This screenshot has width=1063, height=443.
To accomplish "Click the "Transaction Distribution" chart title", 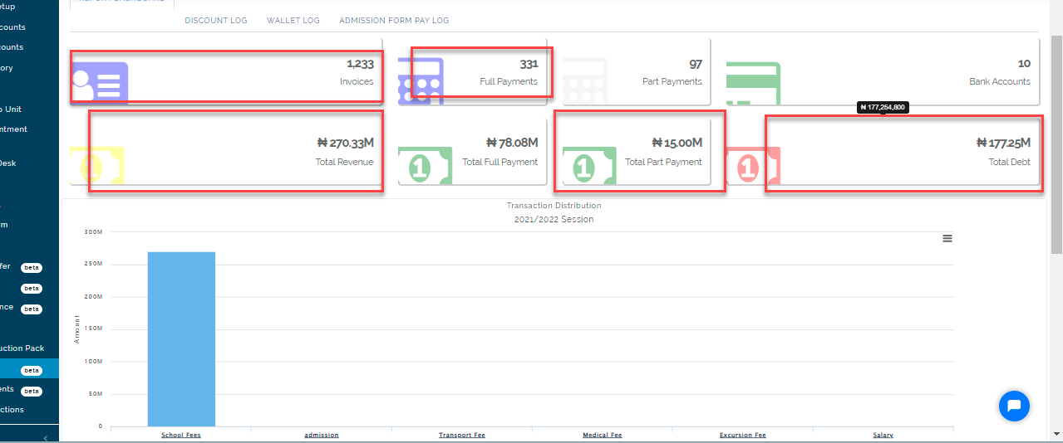I will 554,205.
